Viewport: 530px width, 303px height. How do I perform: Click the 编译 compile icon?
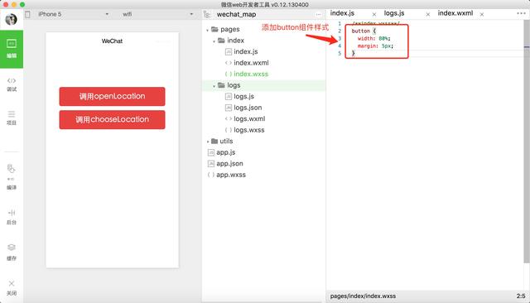[x=12, y=177]
